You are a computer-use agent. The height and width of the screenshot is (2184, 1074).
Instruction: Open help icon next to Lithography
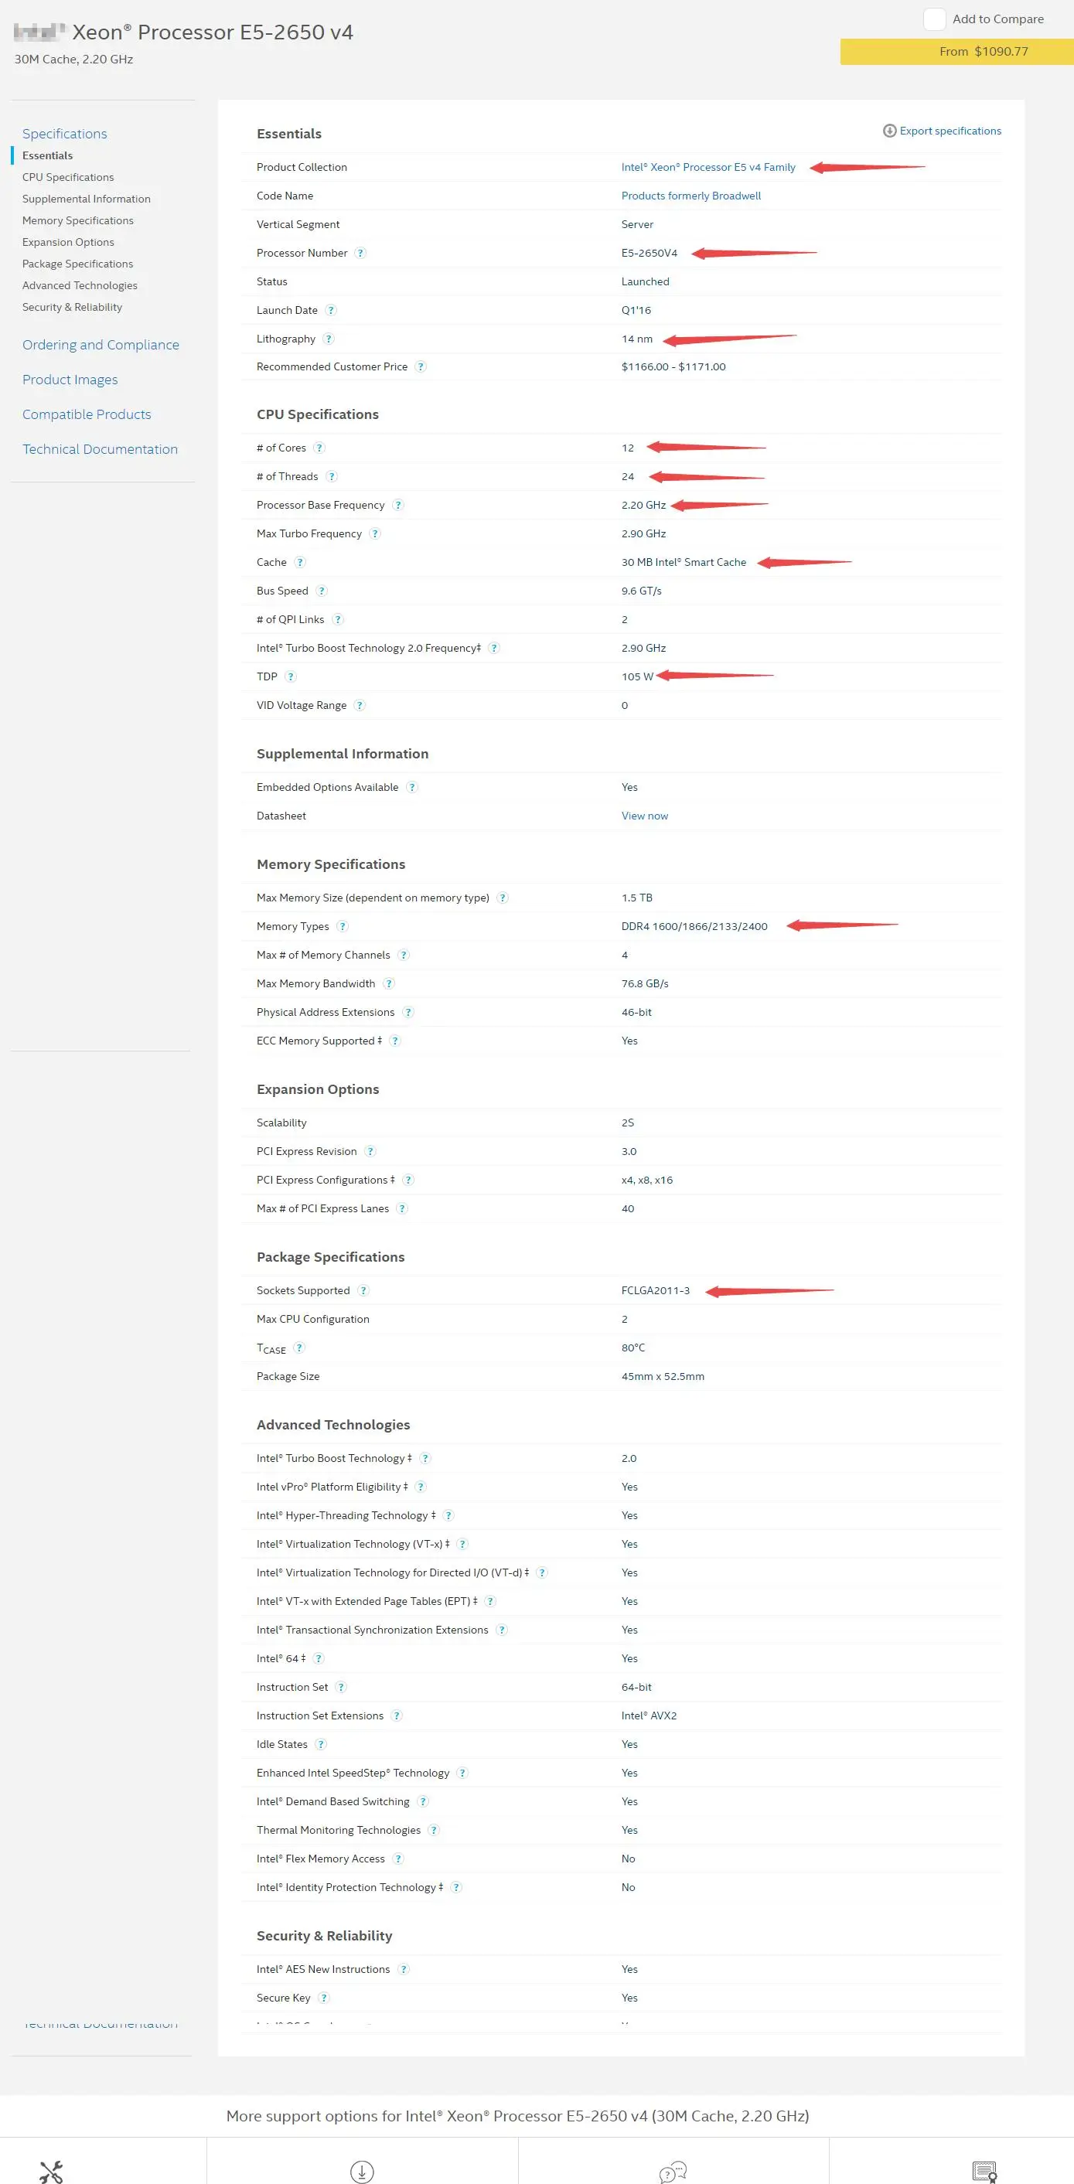click(x=329, y=339)
